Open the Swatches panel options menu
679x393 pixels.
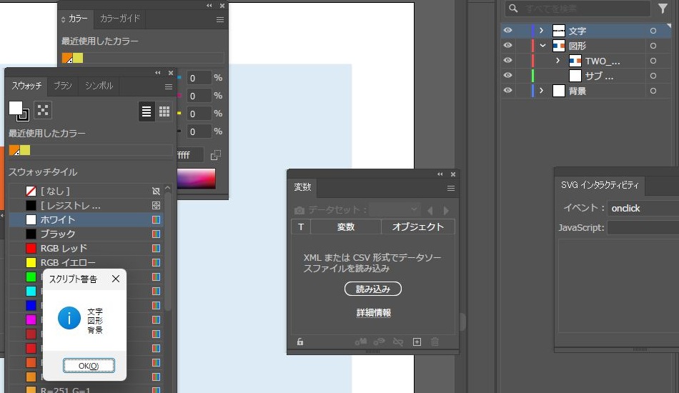(x=169, y=87)
